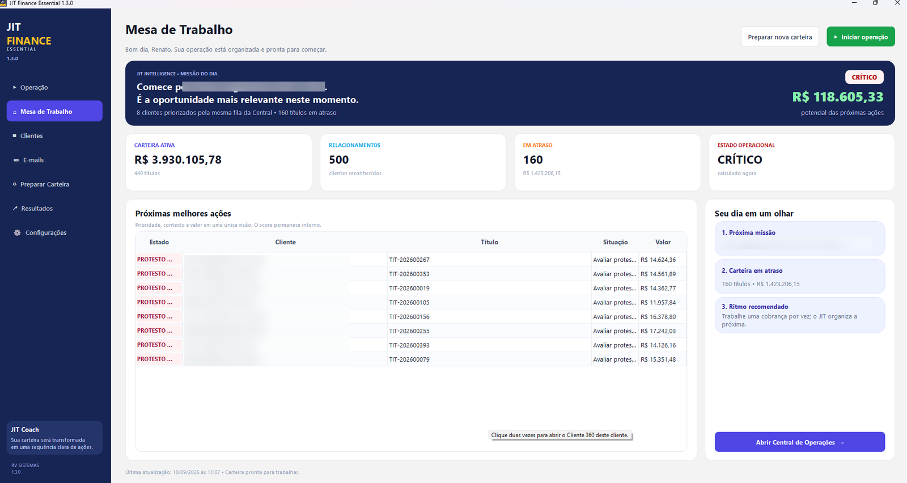907x483 pixels.
Task: Click PROTESTO status in TIT-202600079 row
Action: click(x=154, y=359)
